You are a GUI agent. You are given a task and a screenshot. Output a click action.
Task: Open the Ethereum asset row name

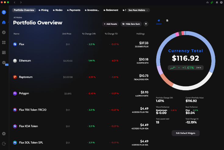coord(25,61)
